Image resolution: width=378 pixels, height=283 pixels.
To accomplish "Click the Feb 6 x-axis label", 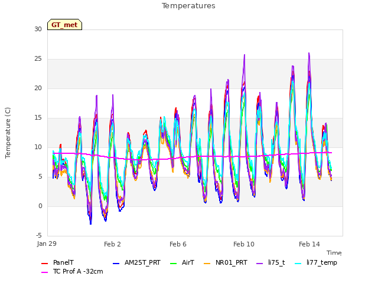I will [x=178, y=244].
